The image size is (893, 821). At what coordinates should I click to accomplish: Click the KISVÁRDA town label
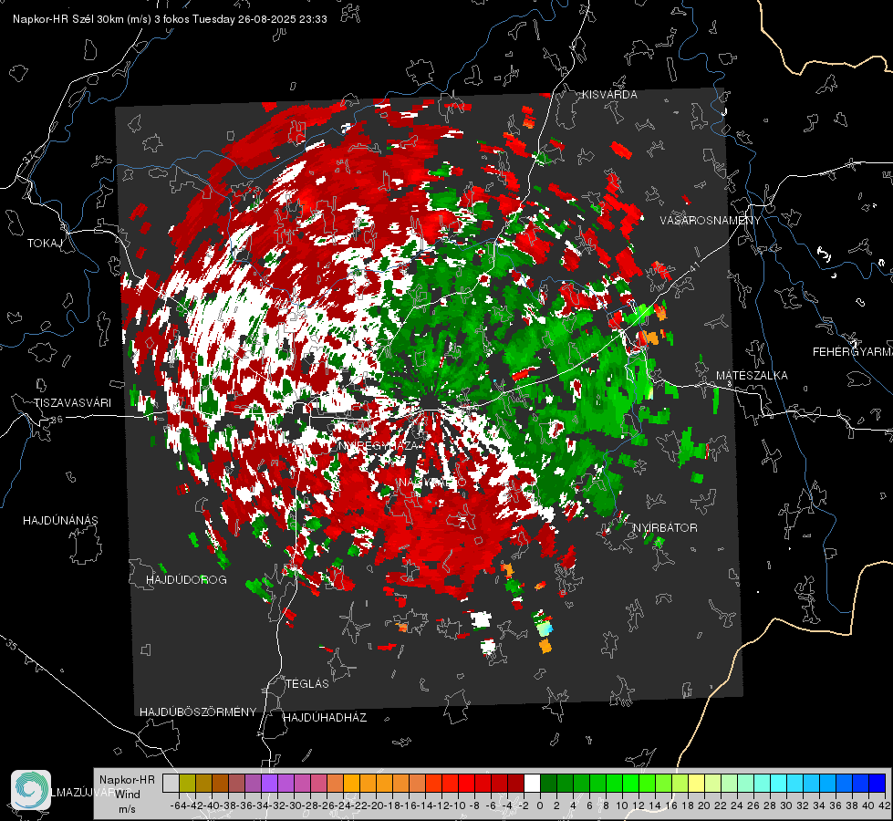tap(609, 95)
